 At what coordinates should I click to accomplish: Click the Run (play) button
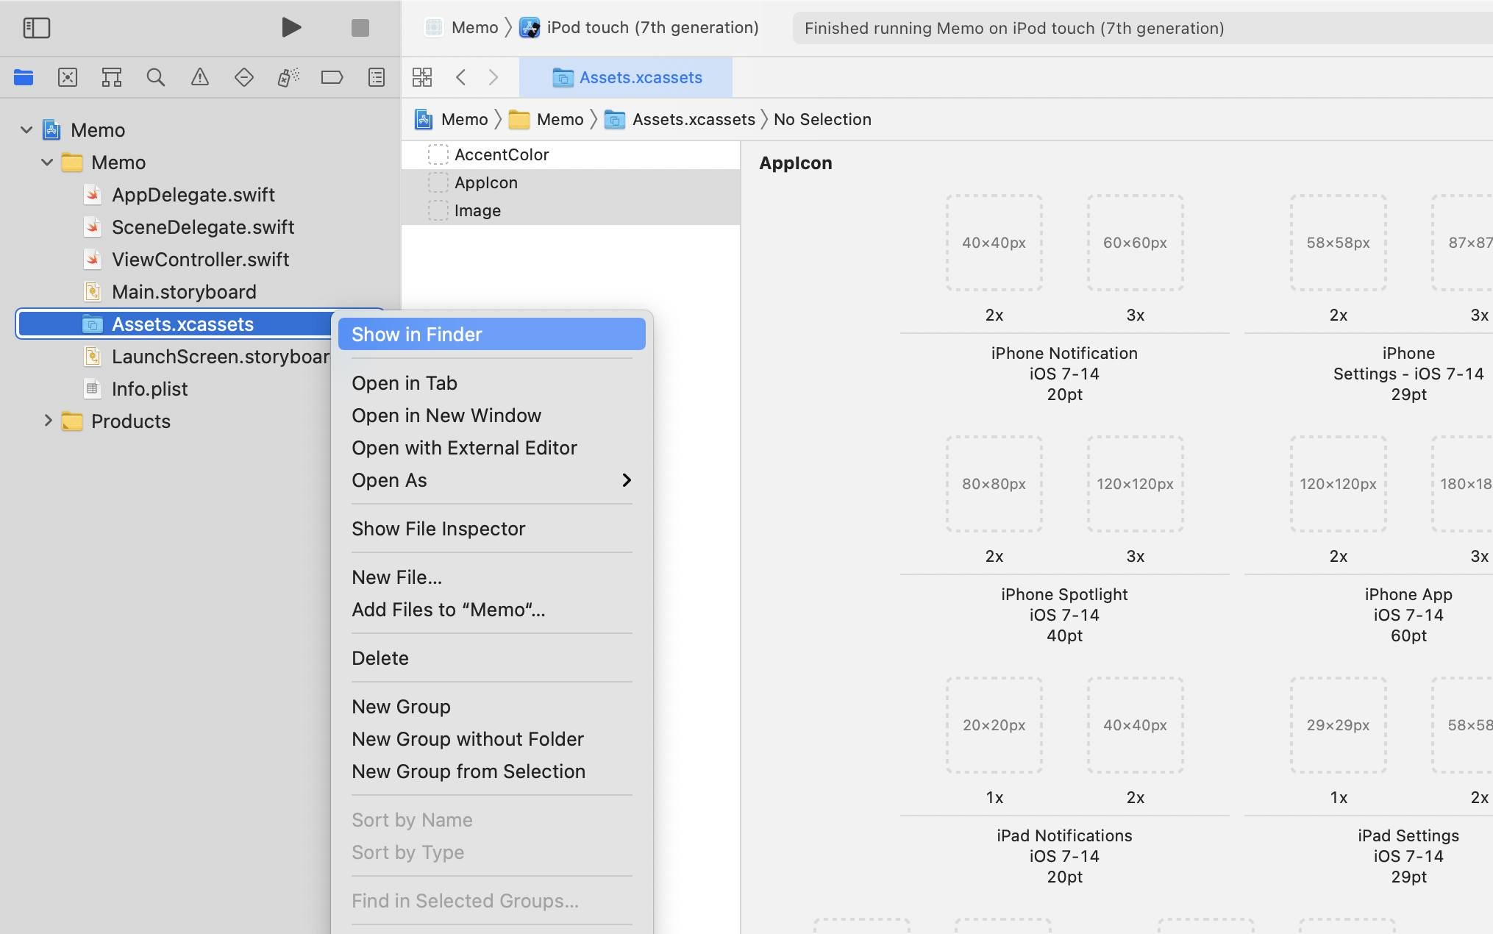click(291, 28)
